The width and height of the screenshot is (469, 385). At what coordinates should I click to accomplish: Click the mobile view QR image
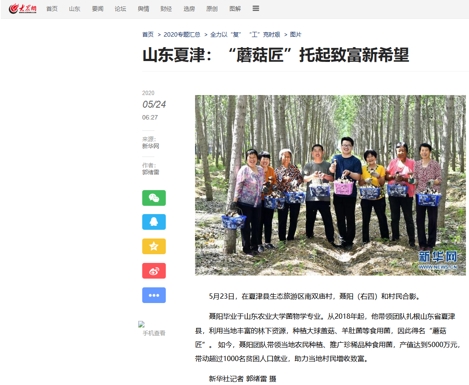point(141,324)
